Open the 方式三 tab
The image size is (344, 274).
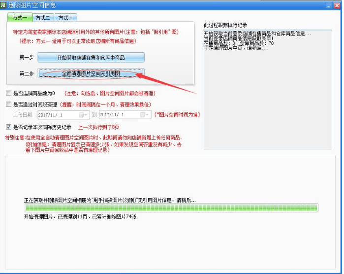pos(65,18)
